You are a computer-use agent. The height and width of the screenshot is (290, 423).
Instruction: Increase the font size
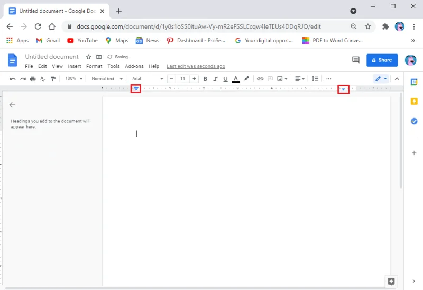[194, 79]
